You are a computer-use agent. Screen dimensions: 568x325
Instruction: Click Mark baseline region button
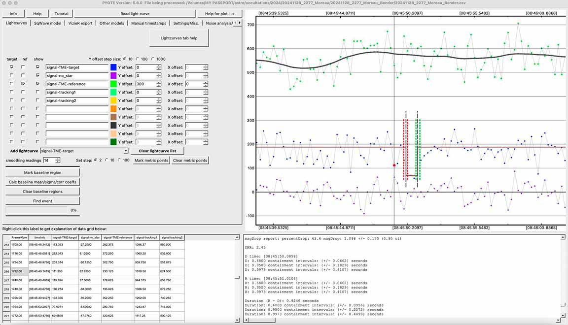click(43, 173)
